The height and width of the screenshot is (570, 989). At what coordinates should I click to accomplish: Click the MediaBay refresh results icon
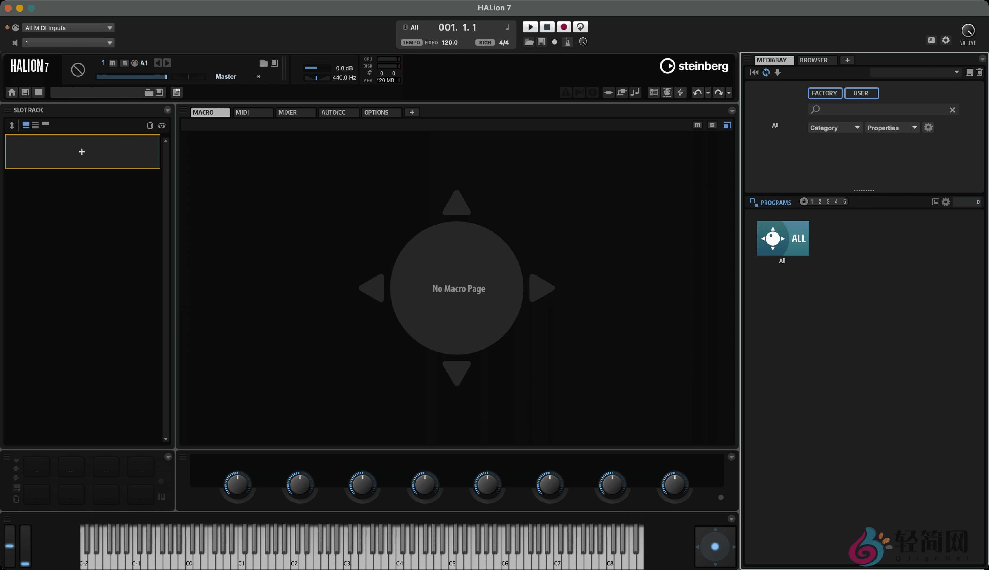point(766,72)
